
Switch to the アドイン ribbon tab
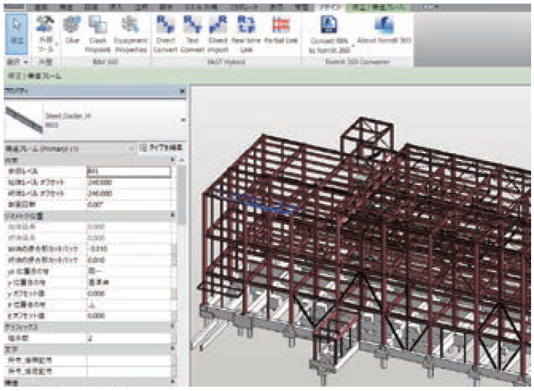318,4
